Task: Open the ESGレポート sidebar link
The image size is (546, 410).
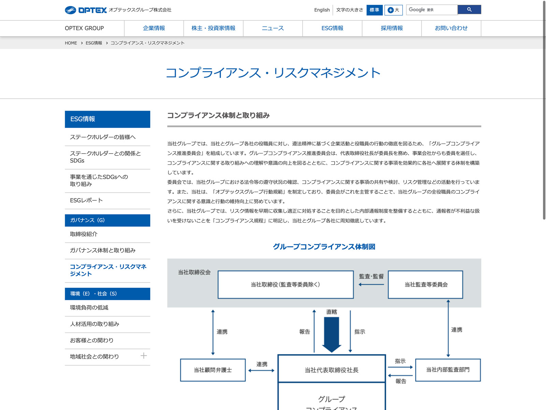Action: point(86,201)
